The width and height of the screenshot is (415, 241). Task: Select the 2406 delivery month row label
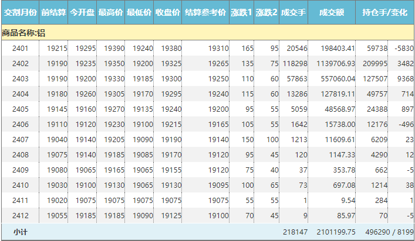tap(20, 124)
